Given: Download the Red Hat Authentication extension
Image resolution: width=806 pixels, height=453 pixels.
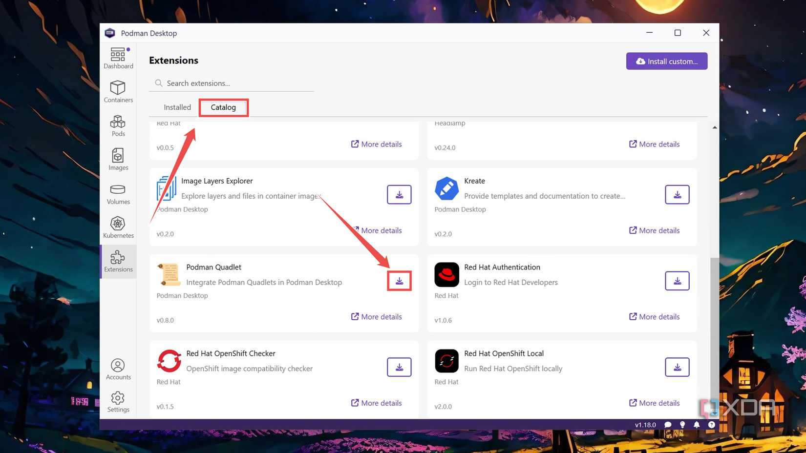Looking at the screenshot, I should (x=677, y=281).
